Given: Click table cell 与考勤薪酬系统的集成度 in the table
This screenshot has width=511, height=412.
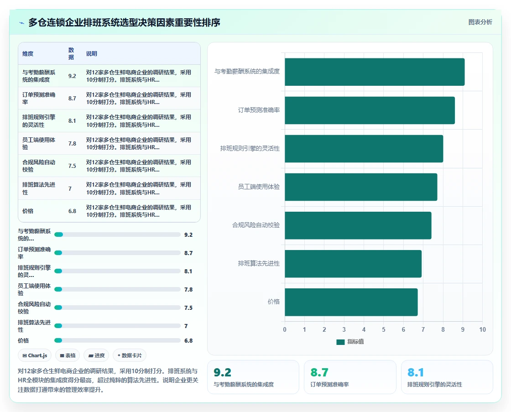Looking at the screenshot, I should coord(39,76).
